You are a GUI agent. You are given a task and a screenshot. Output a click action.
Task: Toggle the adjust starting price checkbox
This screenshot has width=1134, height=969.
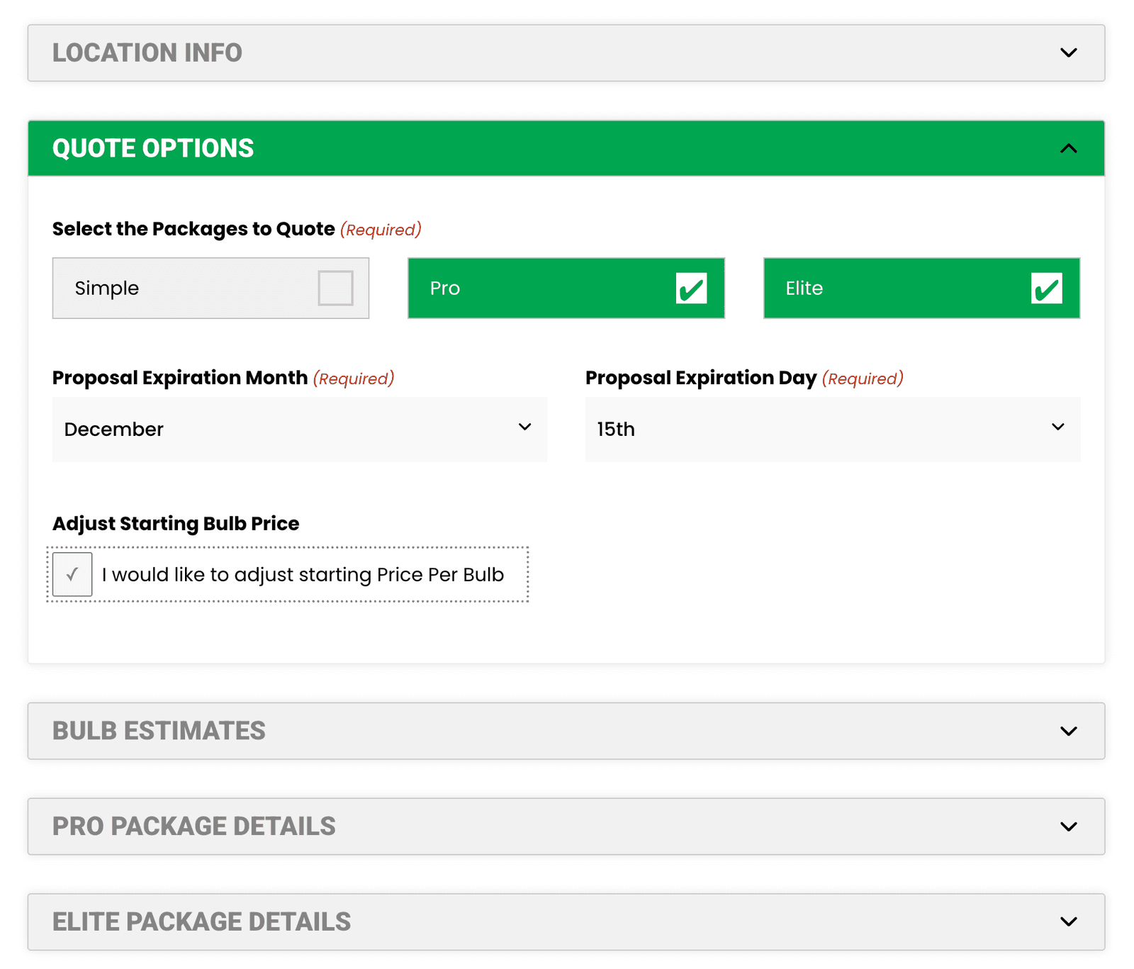click(x=72, y=574)
